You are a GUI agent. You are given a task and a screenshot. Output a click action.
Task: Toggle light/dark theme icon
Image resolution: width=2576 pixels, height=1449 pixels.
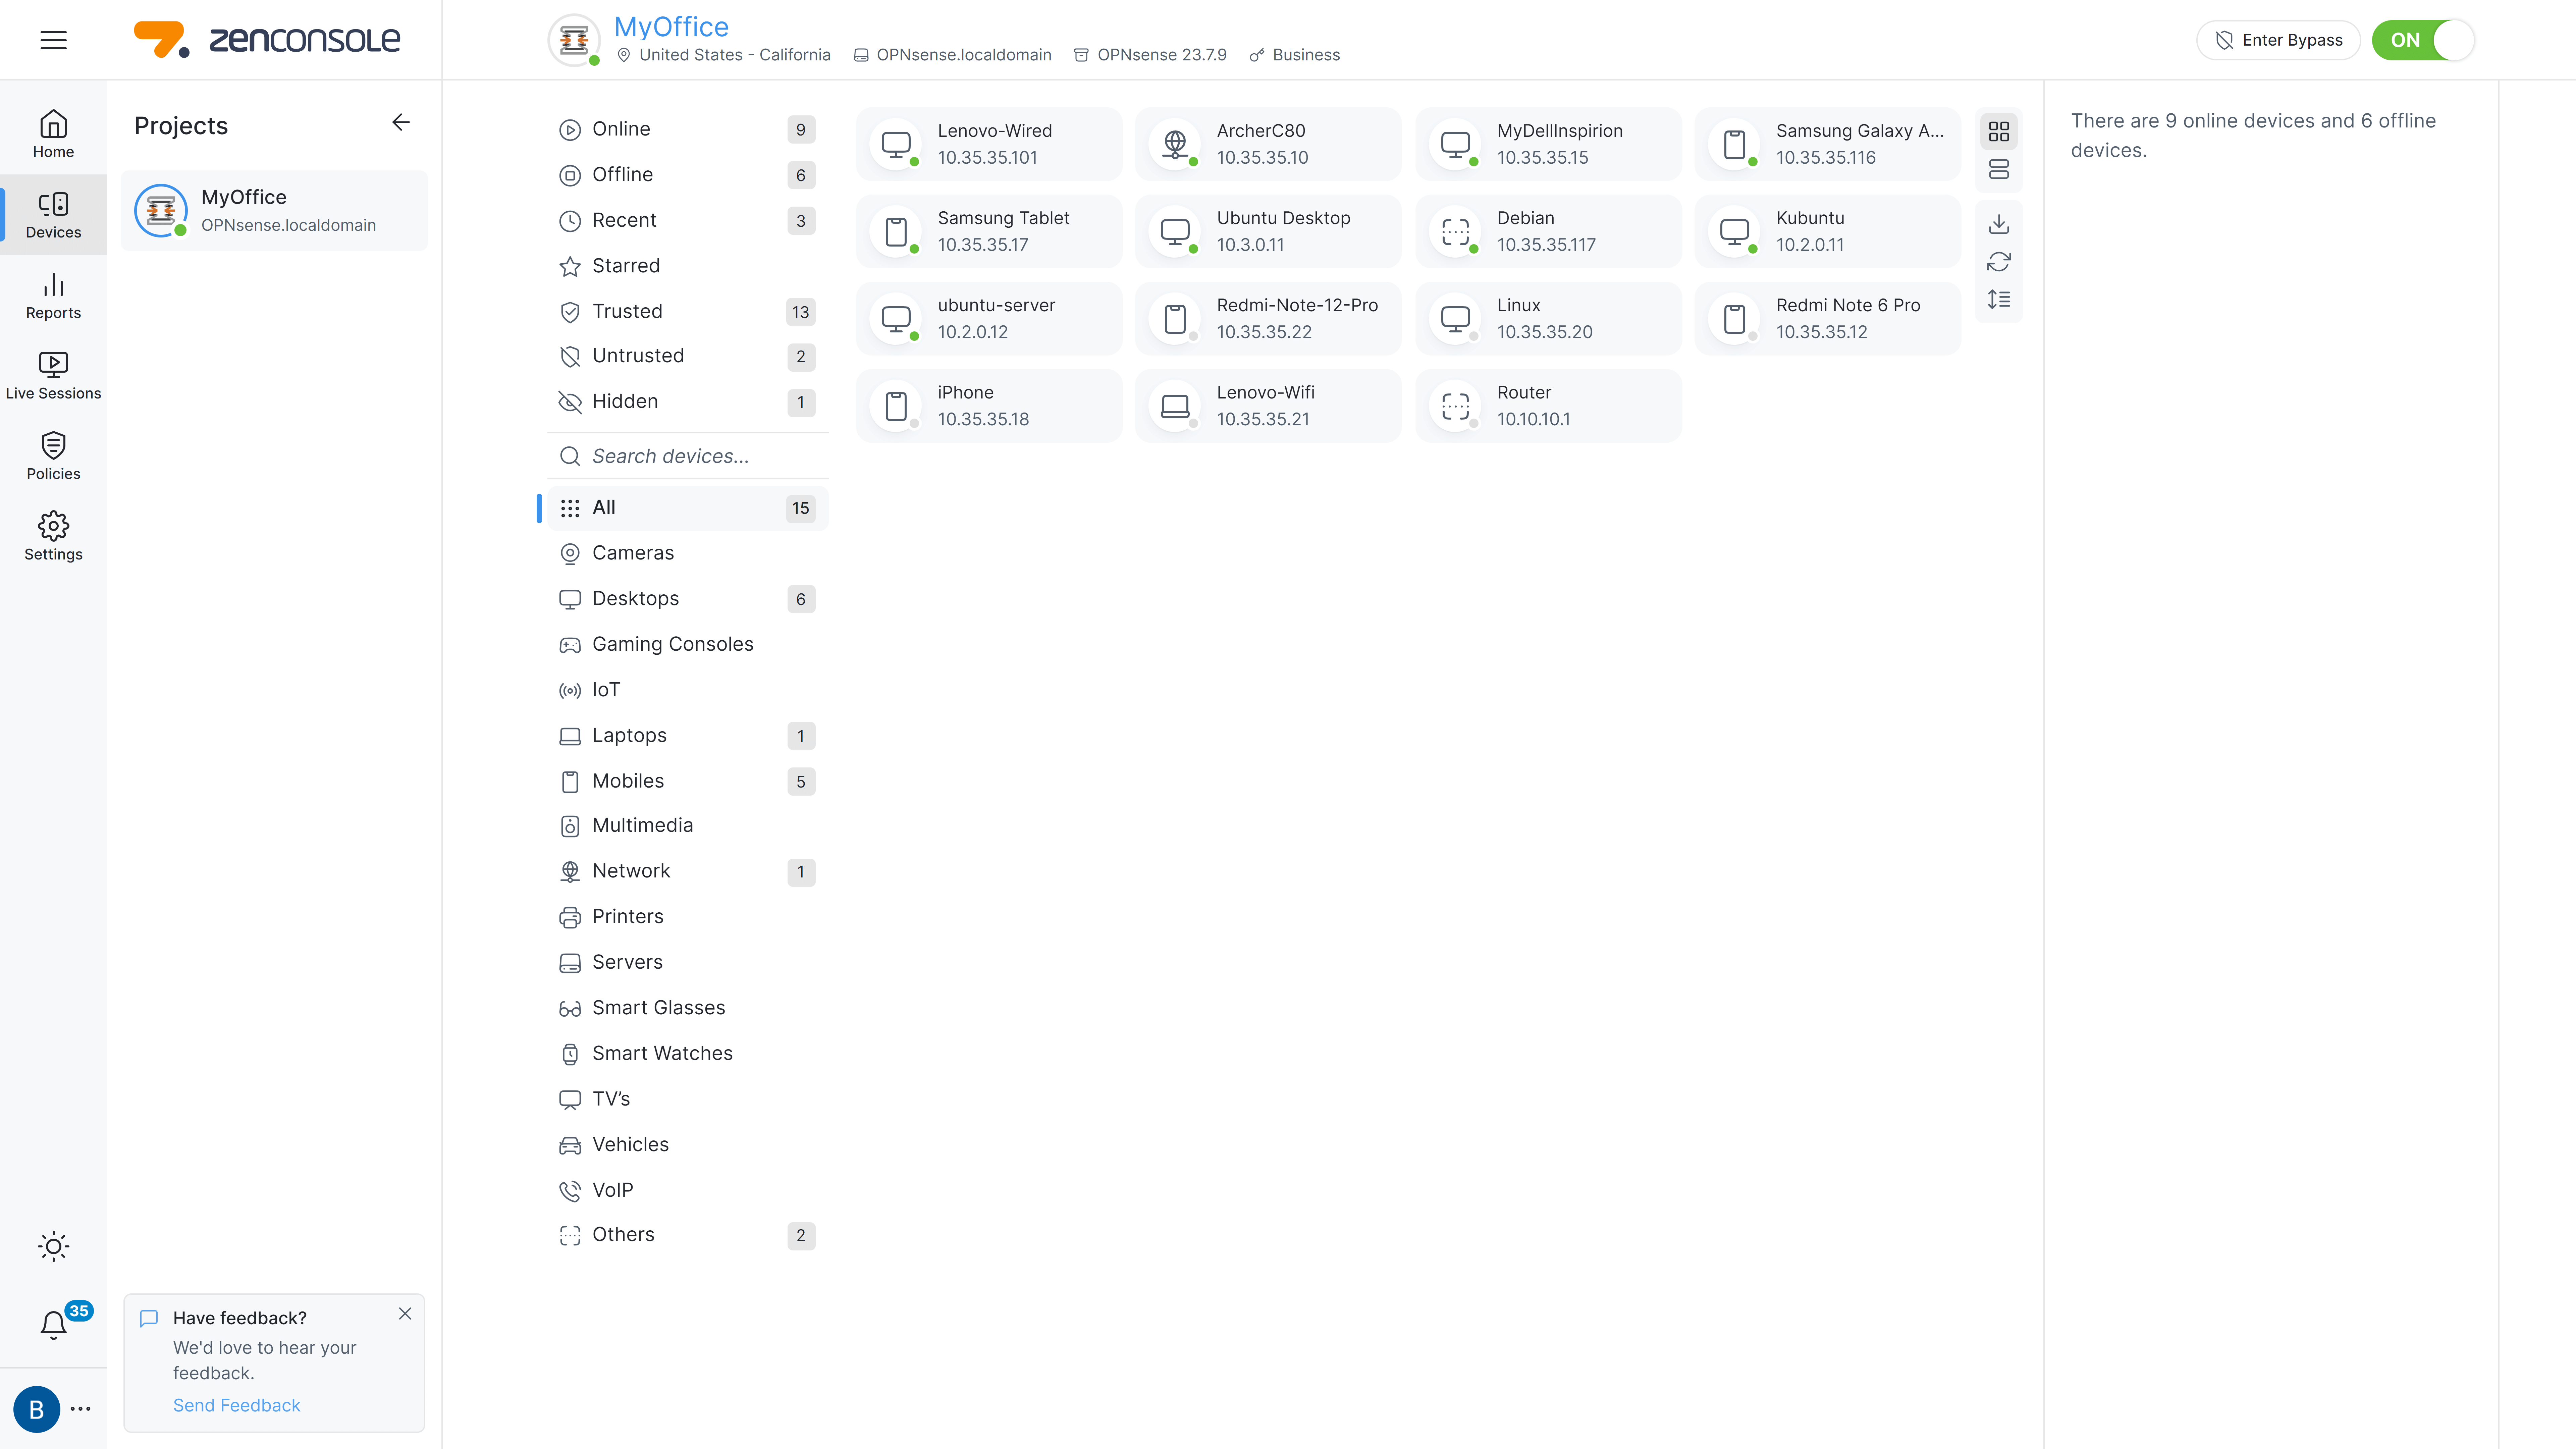click(53, 1246)
